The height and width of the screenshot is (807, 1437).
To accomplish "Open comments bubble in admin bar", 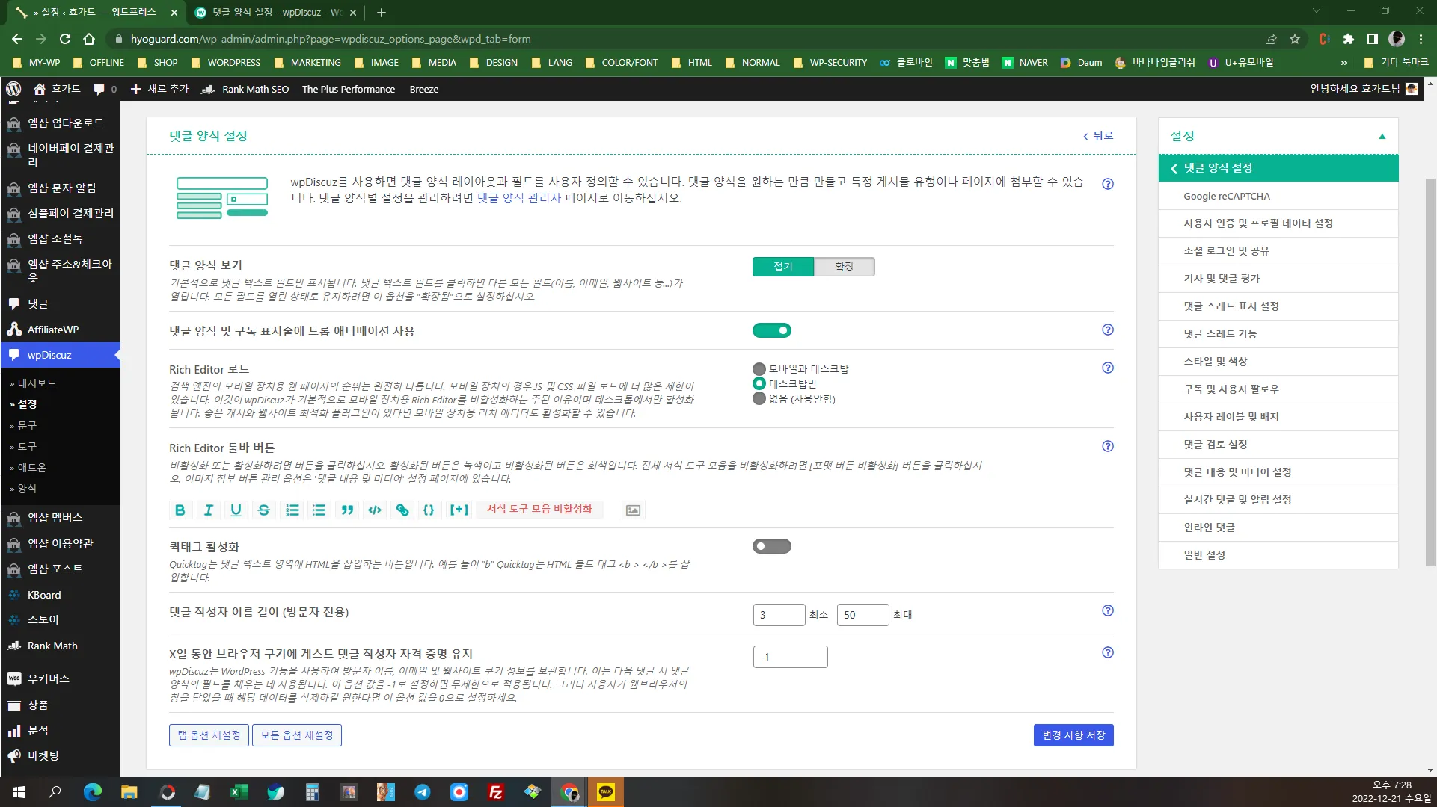I will point(105,89).
